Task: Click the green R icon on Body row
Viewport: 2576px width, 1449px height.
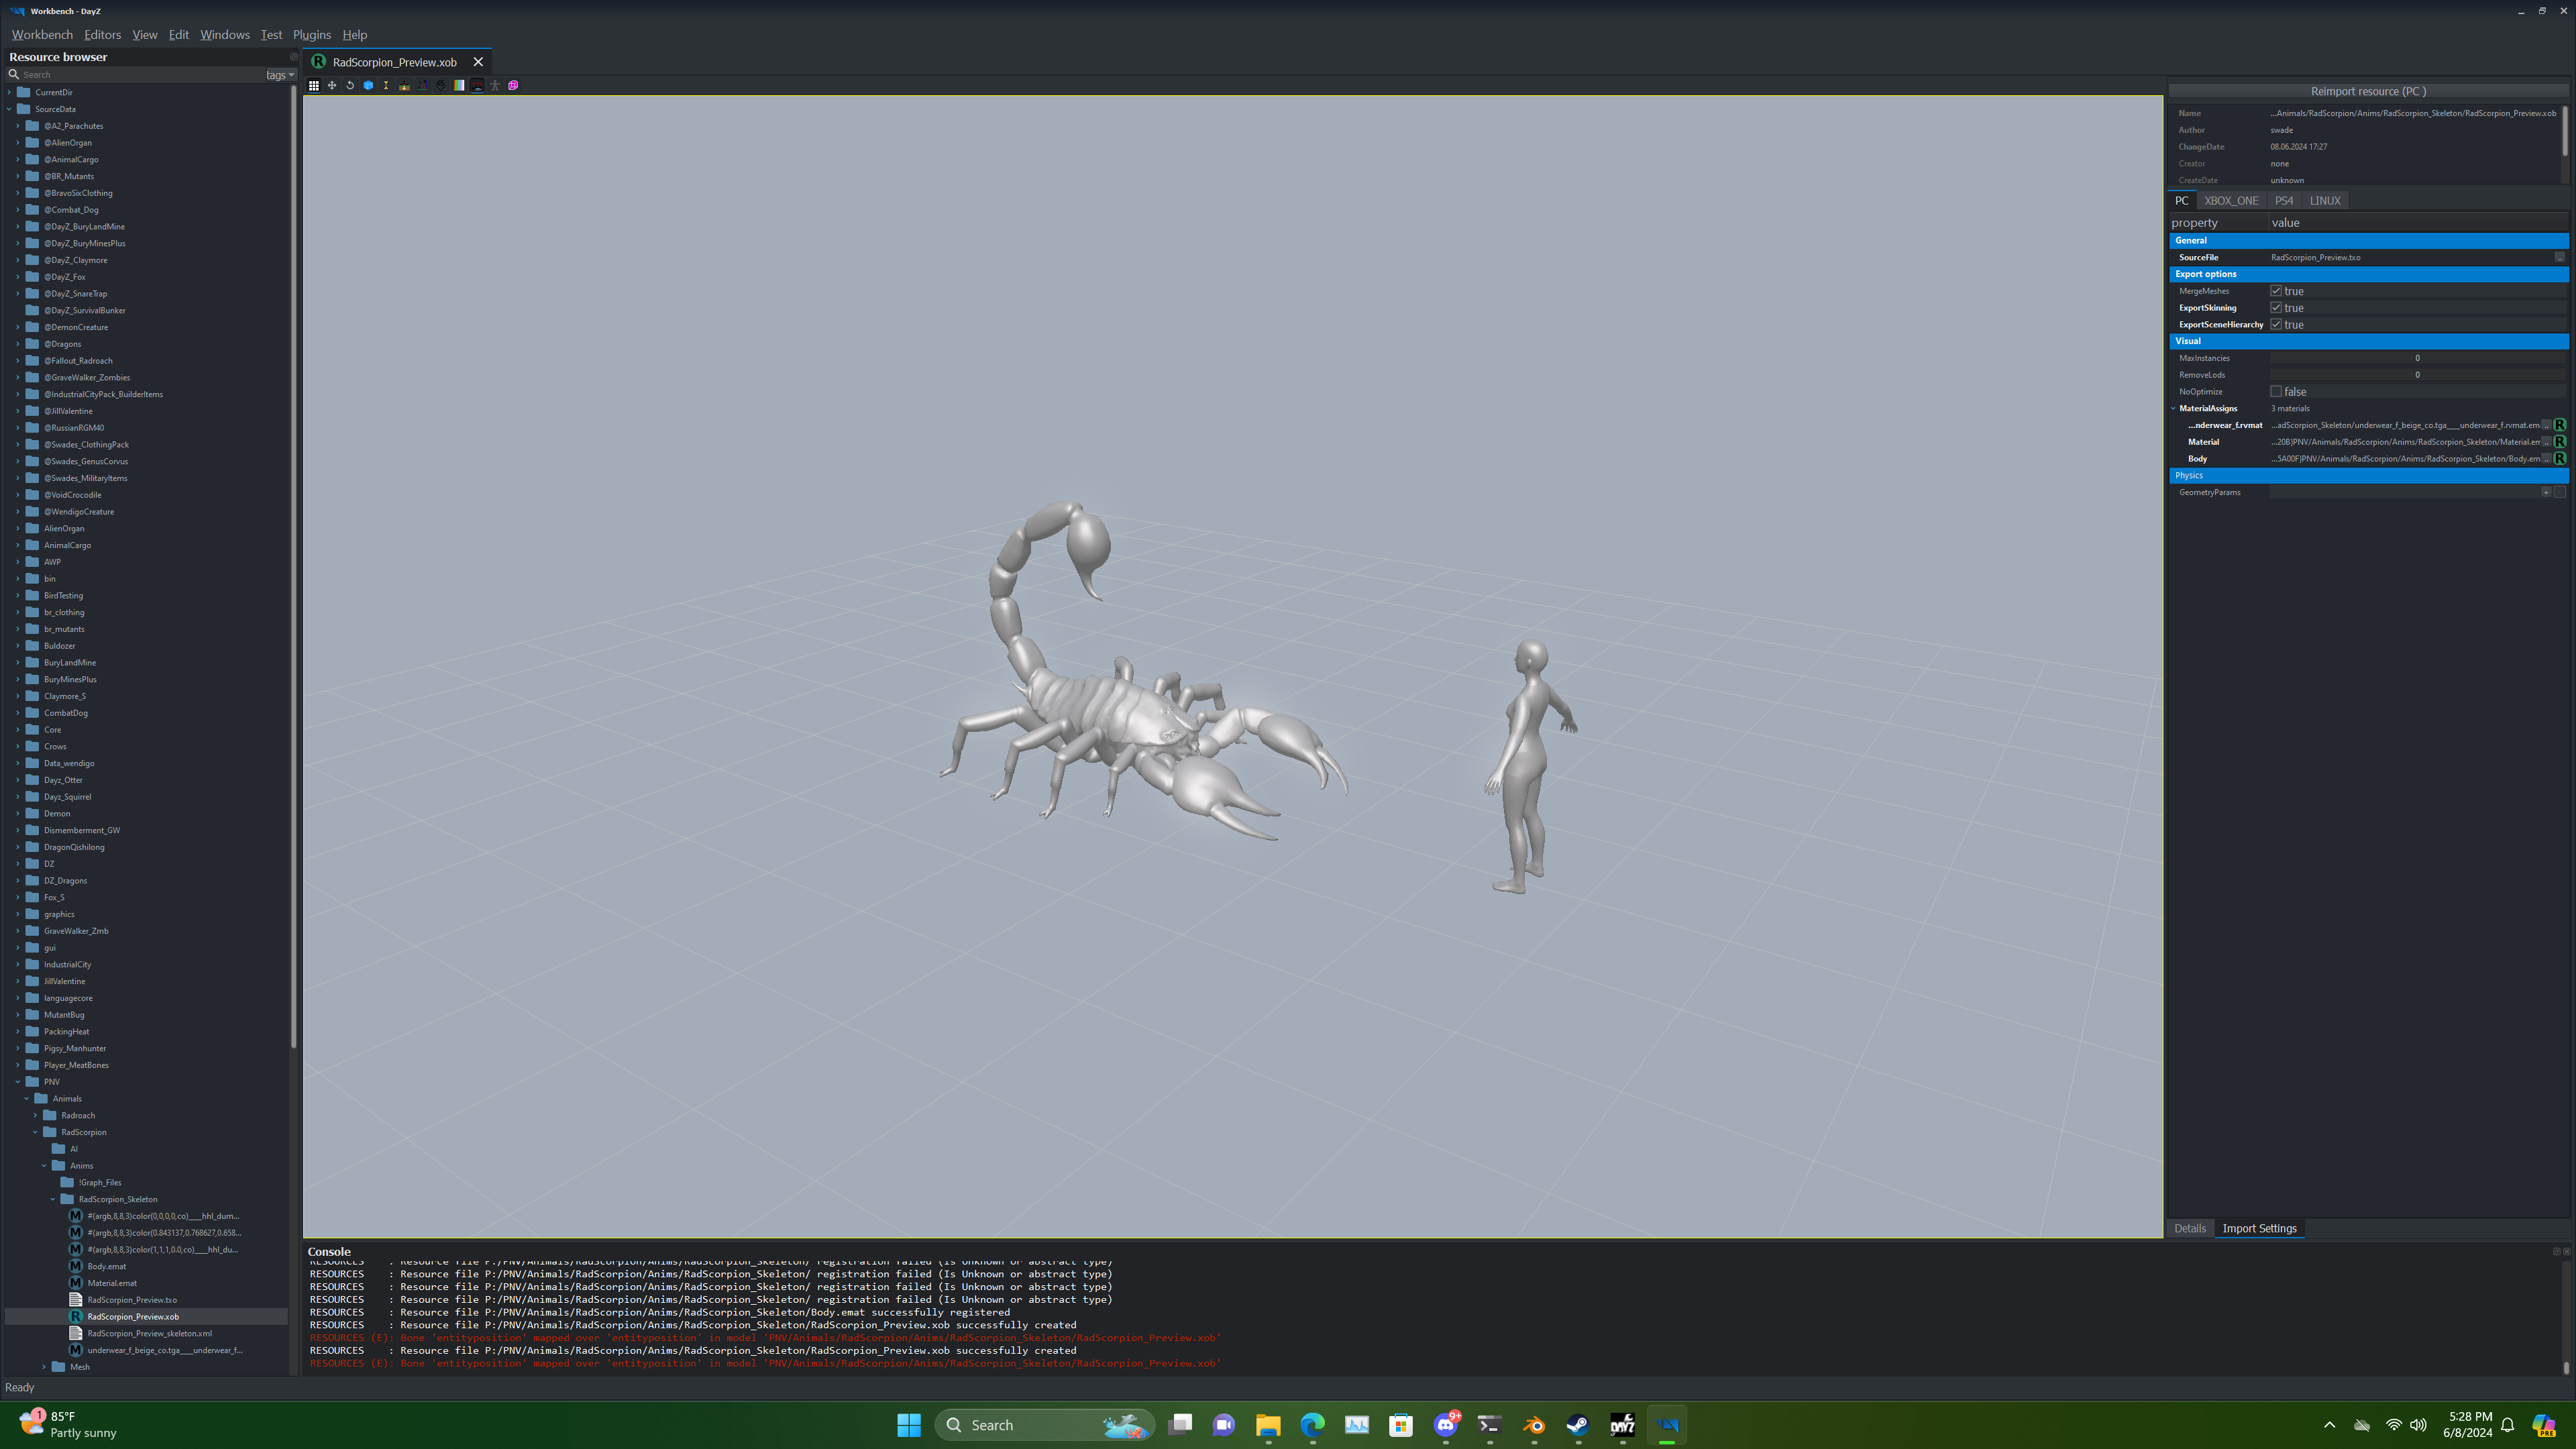Action: pyautogui.click(x=2560, y=458)
